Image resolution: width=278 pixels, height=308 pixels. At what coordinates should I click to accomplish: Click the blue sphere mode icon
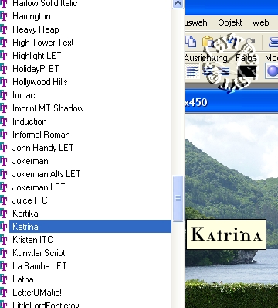273,71
